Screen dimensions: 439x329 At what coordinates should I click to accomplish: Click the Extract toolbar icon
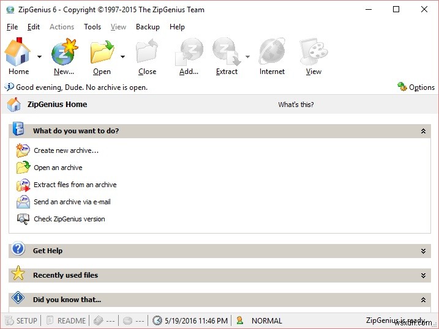click(x=226, y=52)
